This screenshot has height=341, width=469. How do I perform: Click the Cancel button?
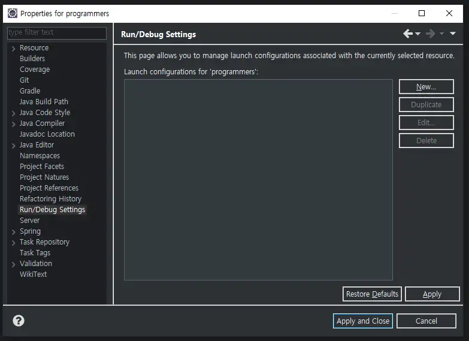pyautogui.click(x=426, y=321)
